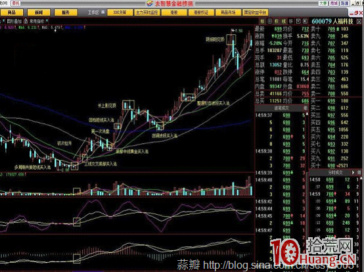Click the 总卖 value 41166

click(275, 94)
